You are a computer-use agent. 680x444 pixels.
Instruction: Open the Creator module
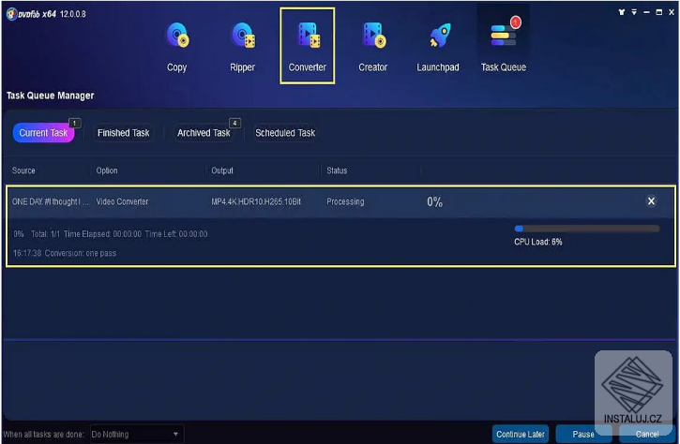[x=373, y=47]
